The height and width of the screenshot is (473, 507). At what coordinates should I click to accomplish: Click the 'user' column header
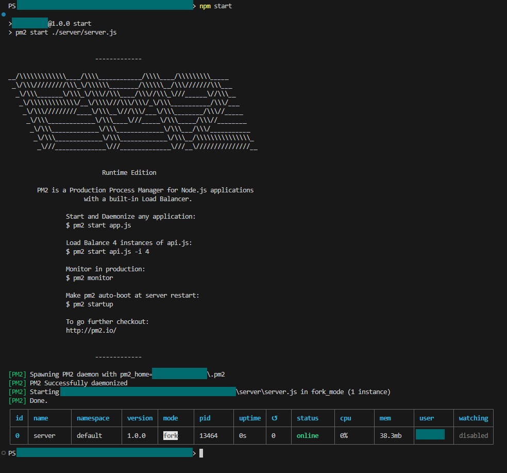point(427,418)
